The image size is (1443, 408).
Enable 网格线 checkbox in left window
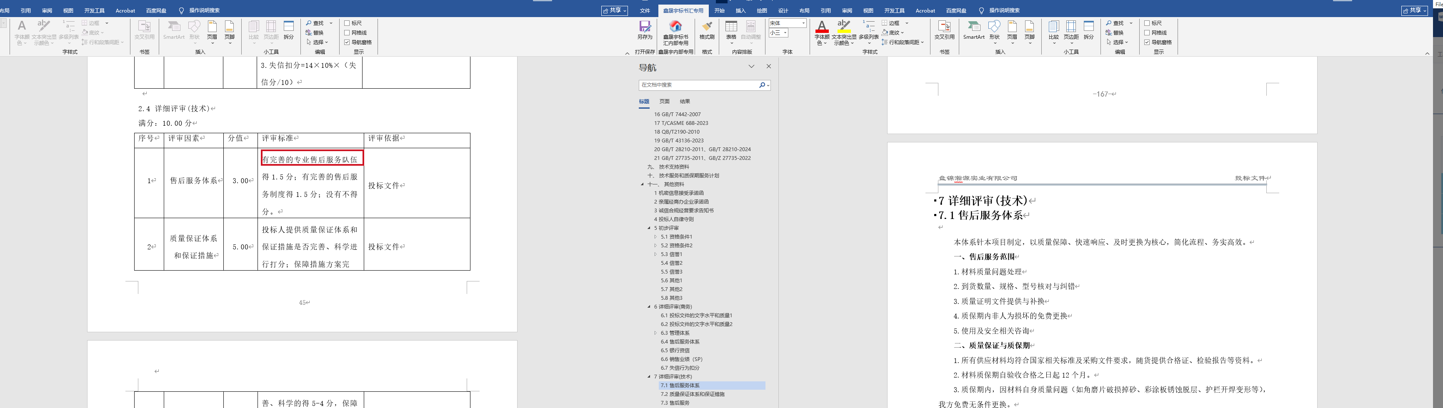click(x=347, y=32)
